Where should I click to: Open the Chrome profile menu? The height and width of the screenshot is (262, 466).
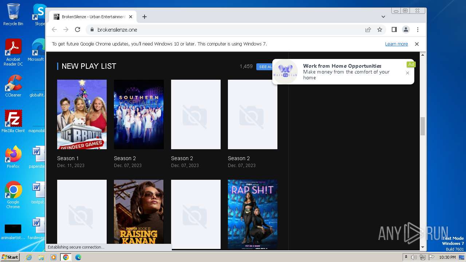click(x=406, y=30)
